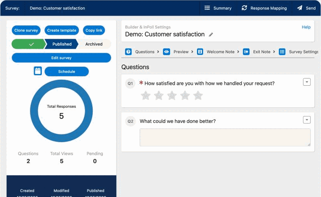The width and height of the screenshot is (321, 197).
Task: Click the Q2 question number badge
Action: 130,121
